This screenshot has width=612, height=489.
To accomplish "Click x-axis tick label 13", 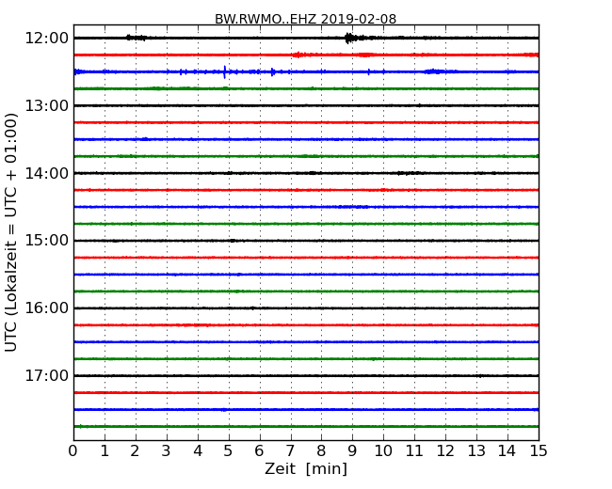I will (476, 451).
